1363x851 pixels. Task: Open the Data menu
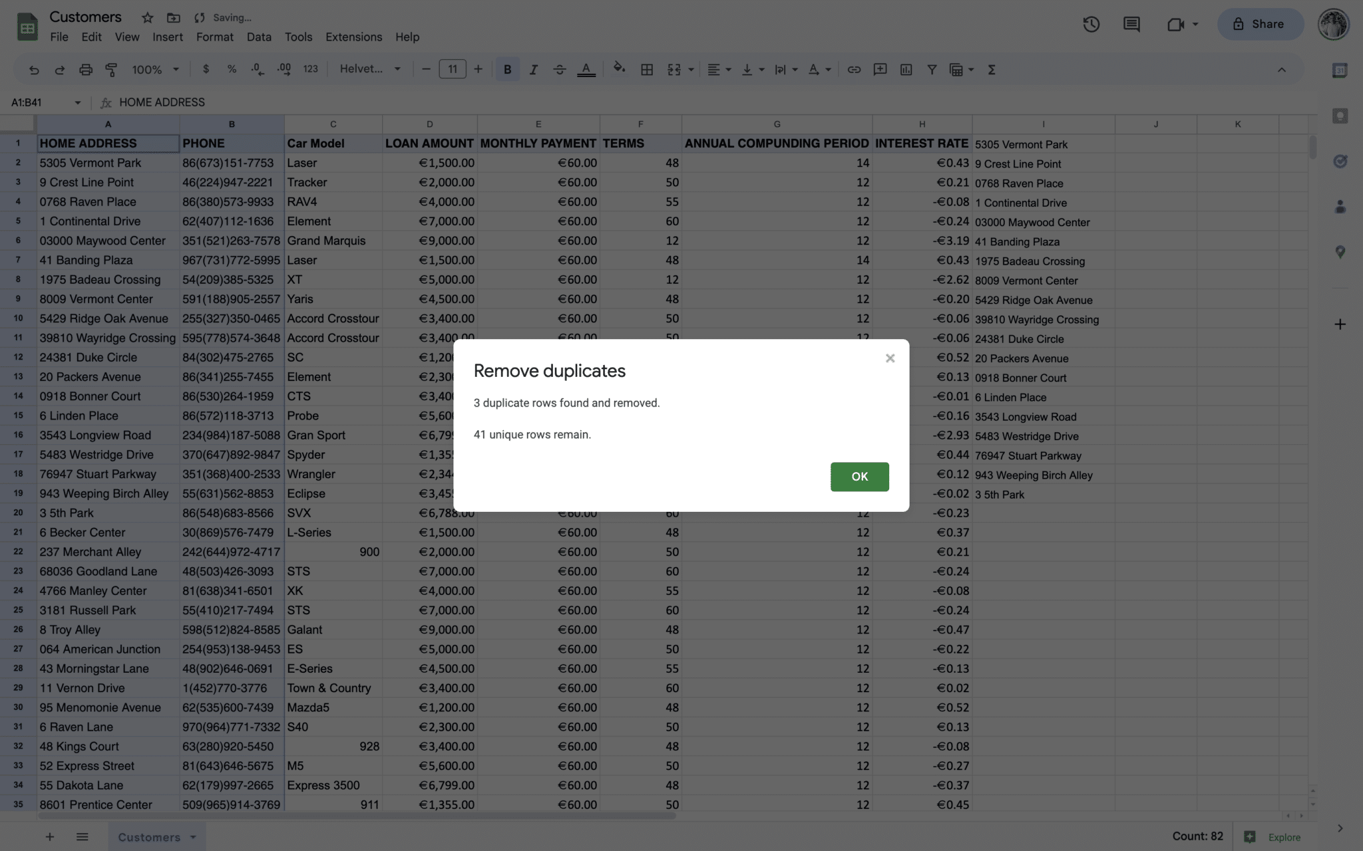click(259, 37)
